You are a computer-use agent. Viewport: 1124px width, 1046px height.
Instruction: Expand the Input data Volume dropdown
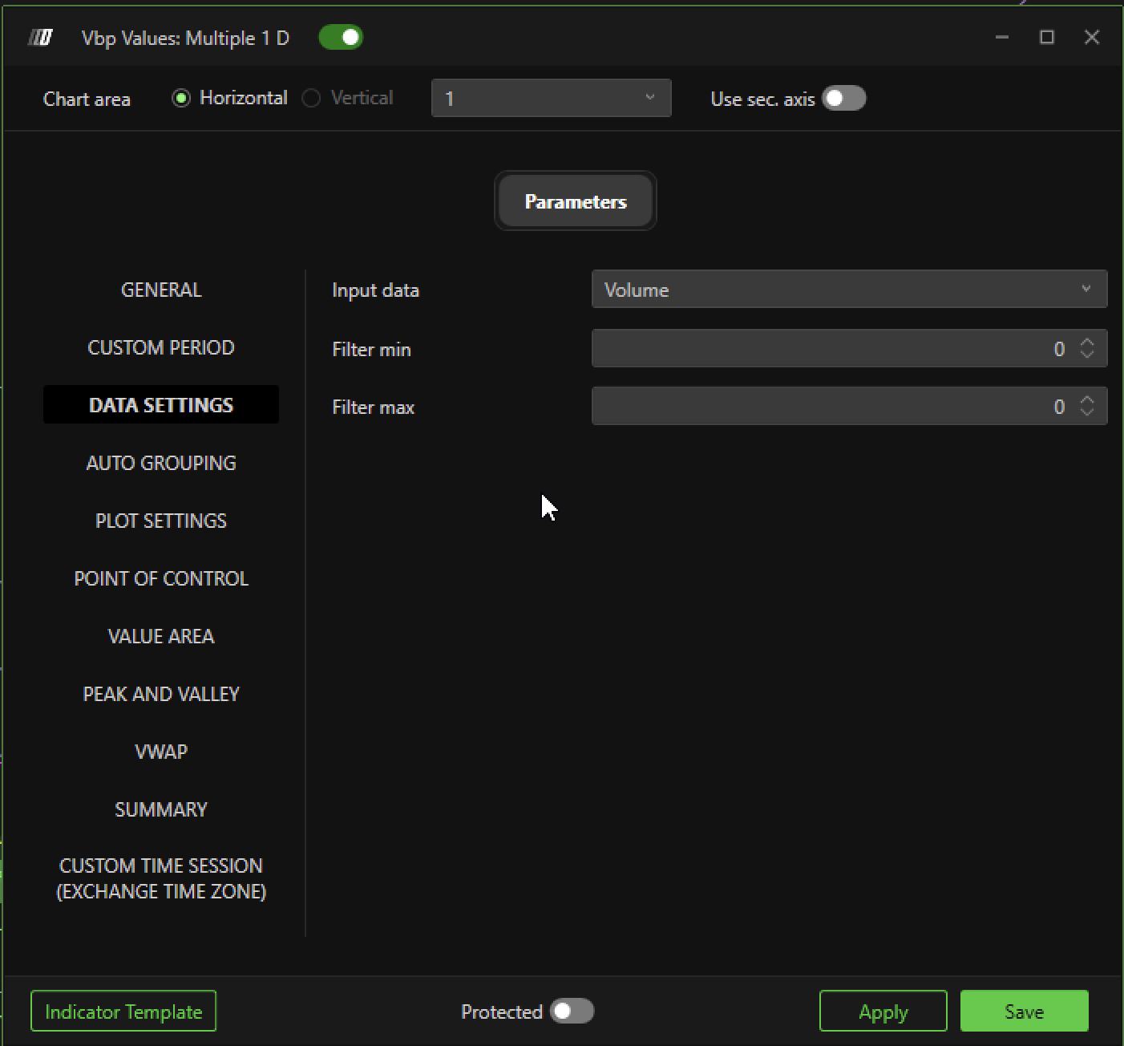pyautogui.click(x=848, y=290)
